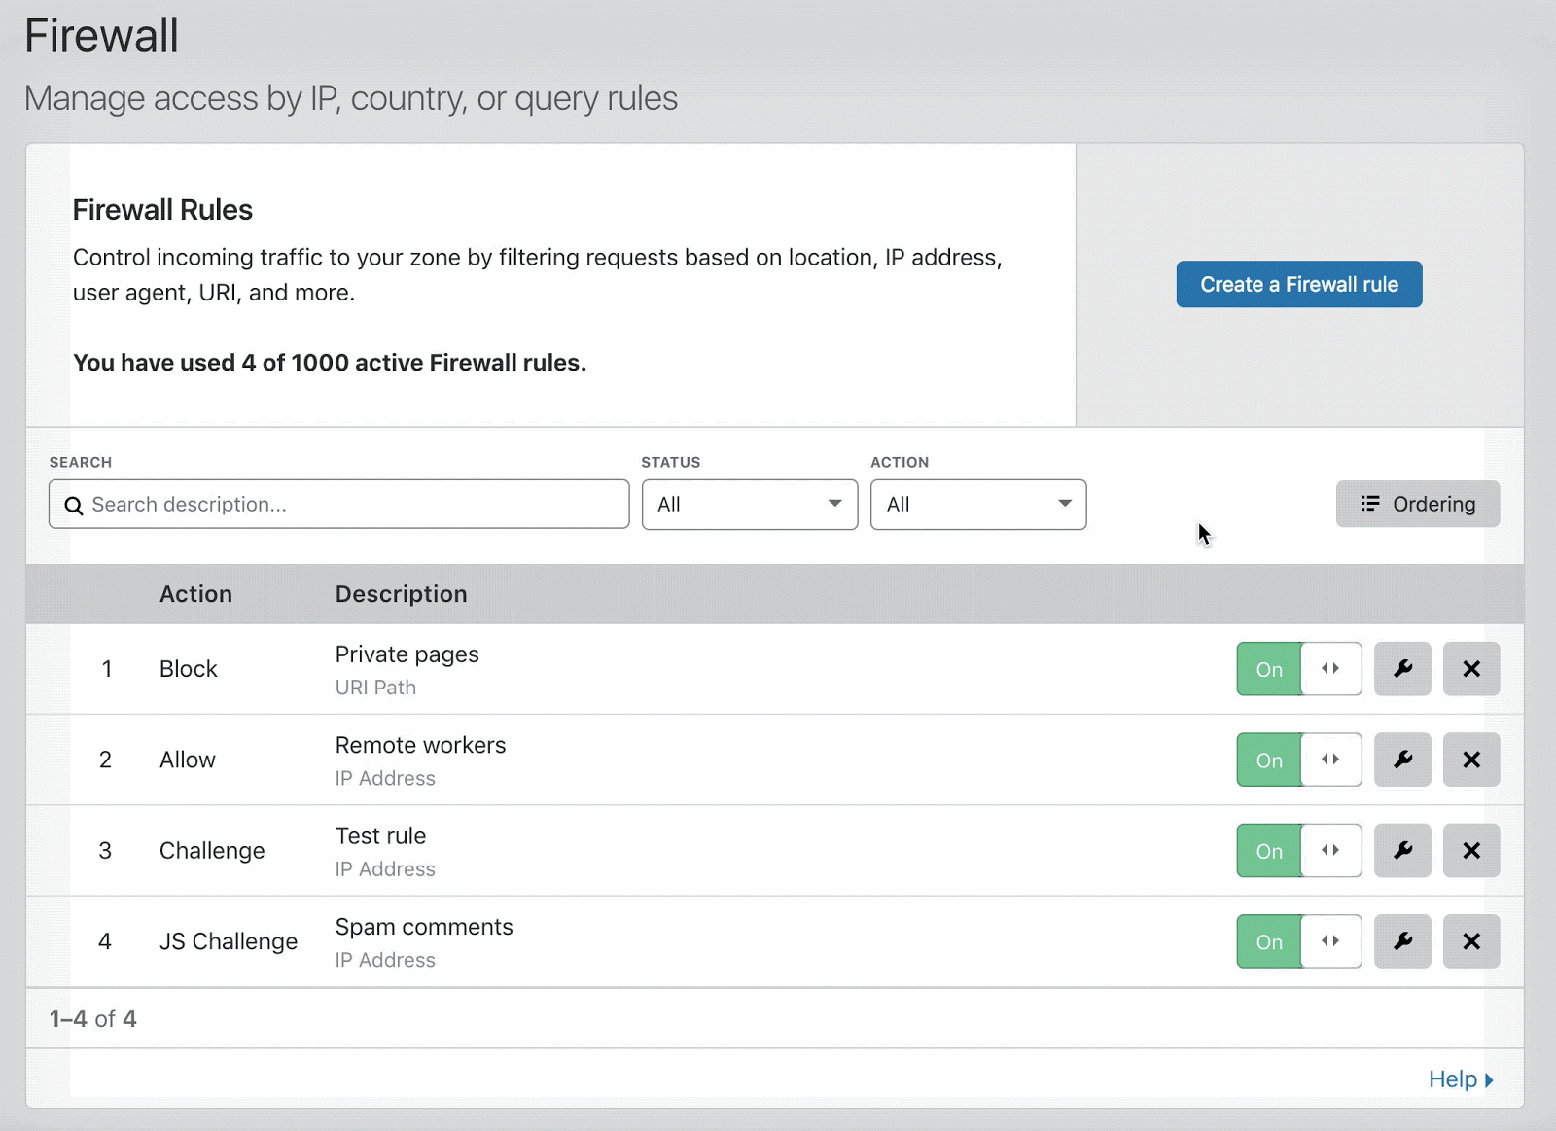Toggle the Spam comments rule off
This screenshot has height=1131, width=1556.
1268,940
